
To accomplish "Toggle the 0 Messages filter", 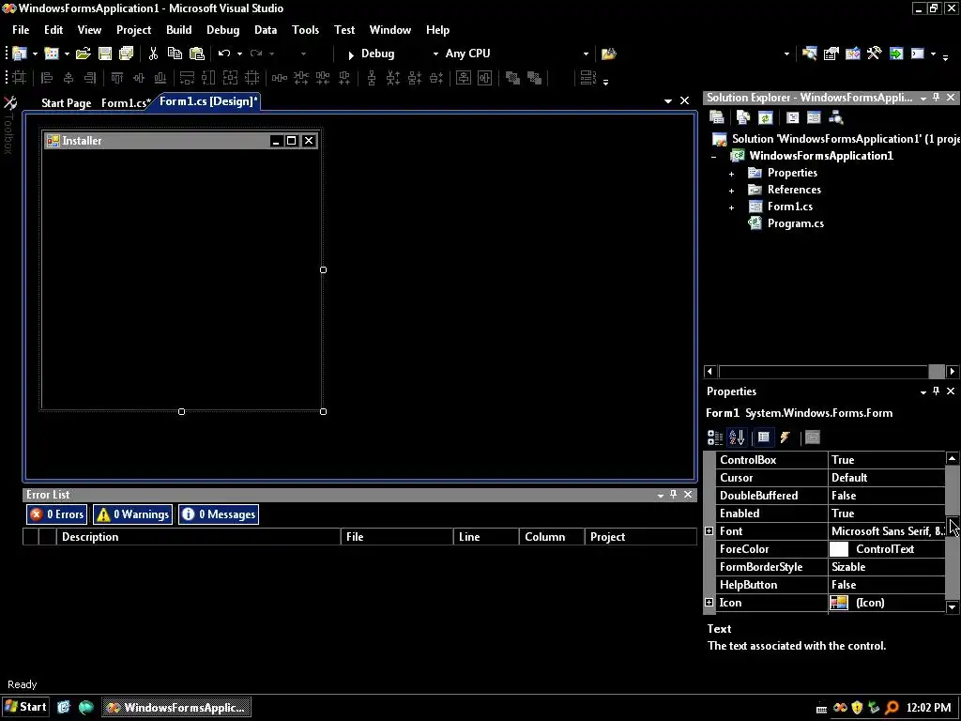I will [219, 514].
